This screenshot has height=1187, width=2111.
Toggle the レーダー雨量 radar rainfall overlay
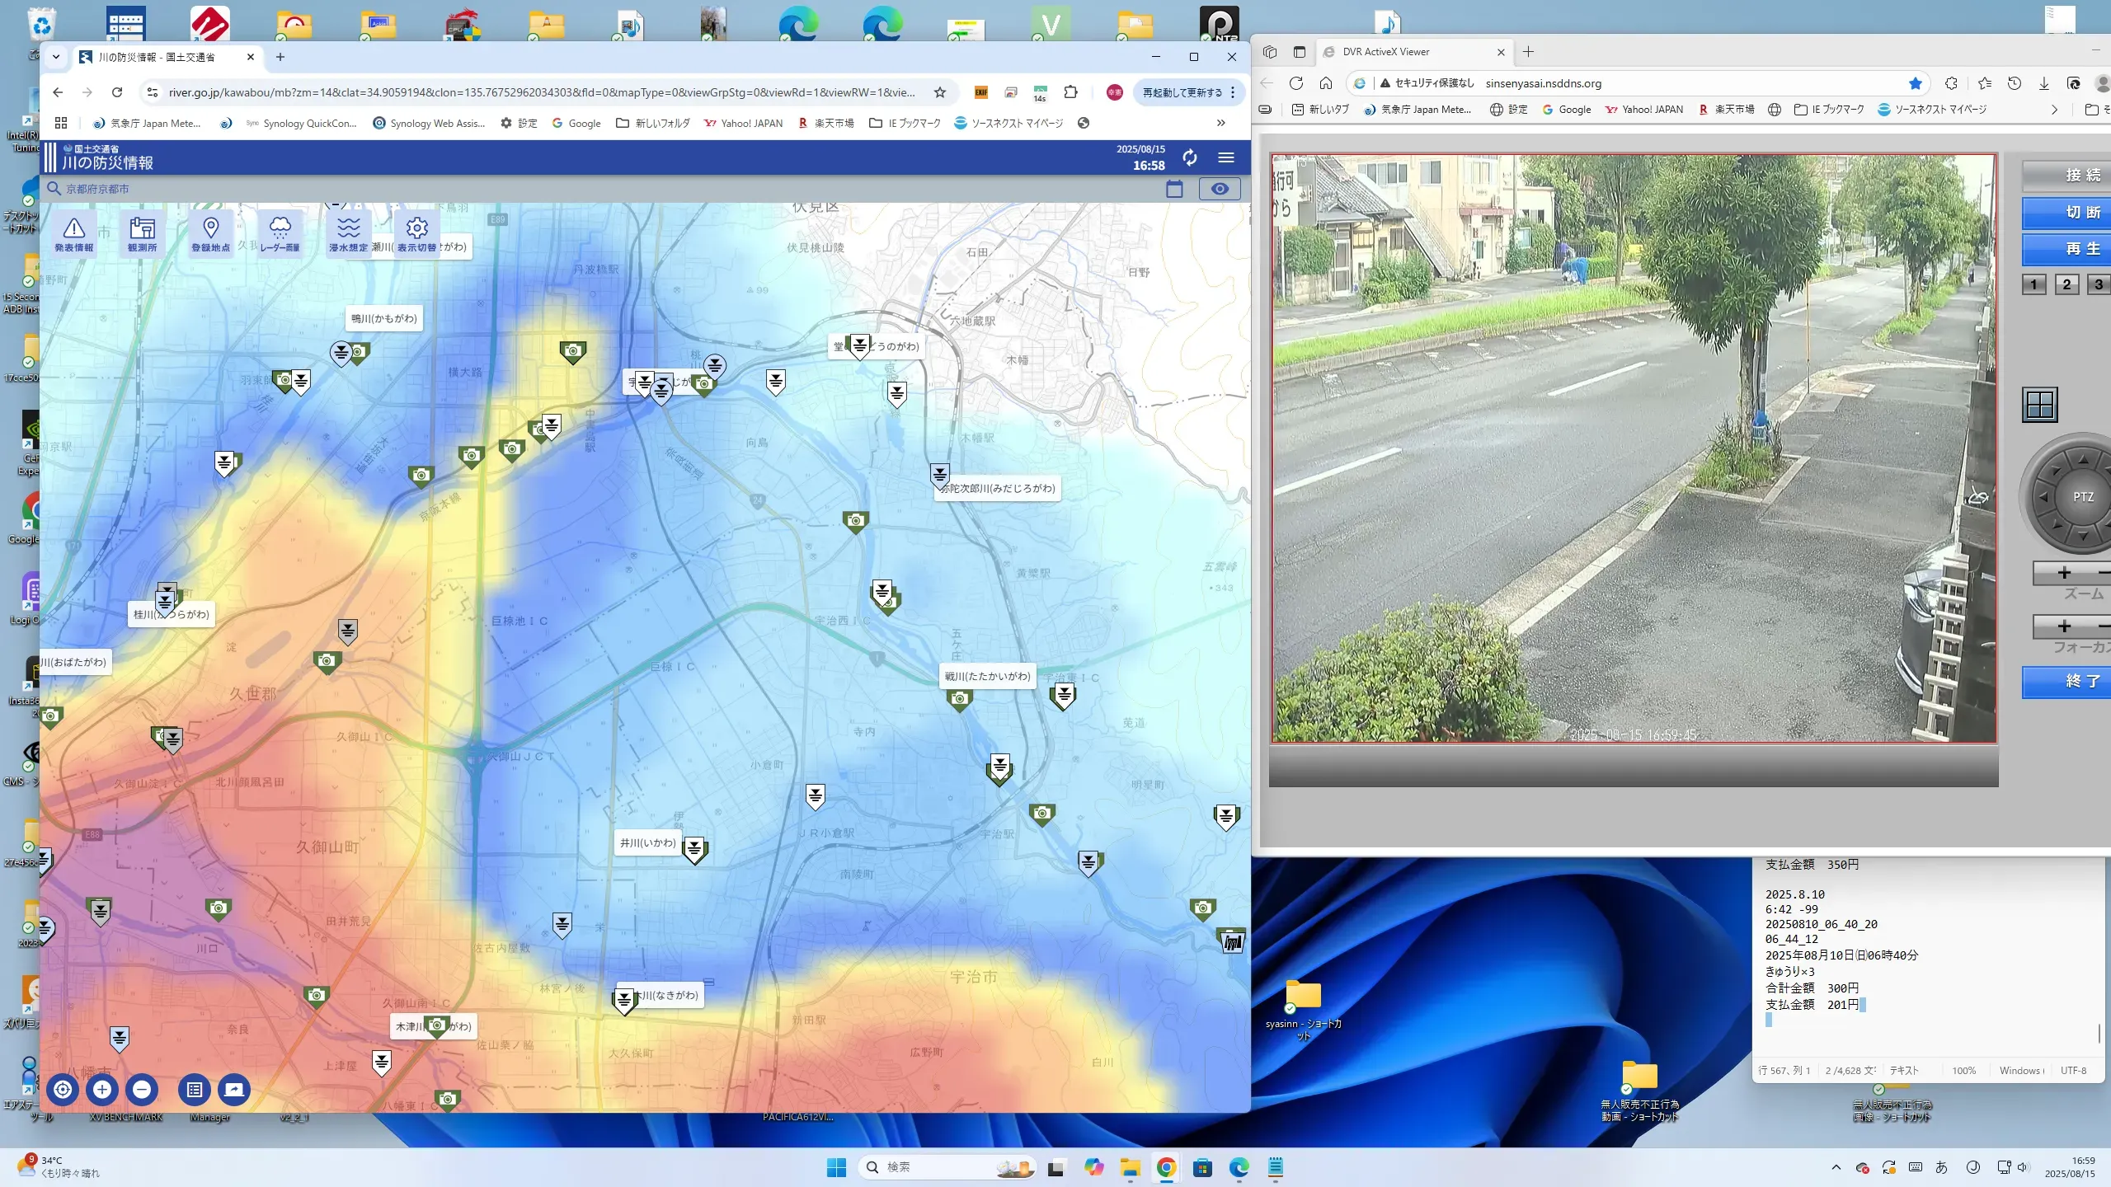(x=280, y=233)
